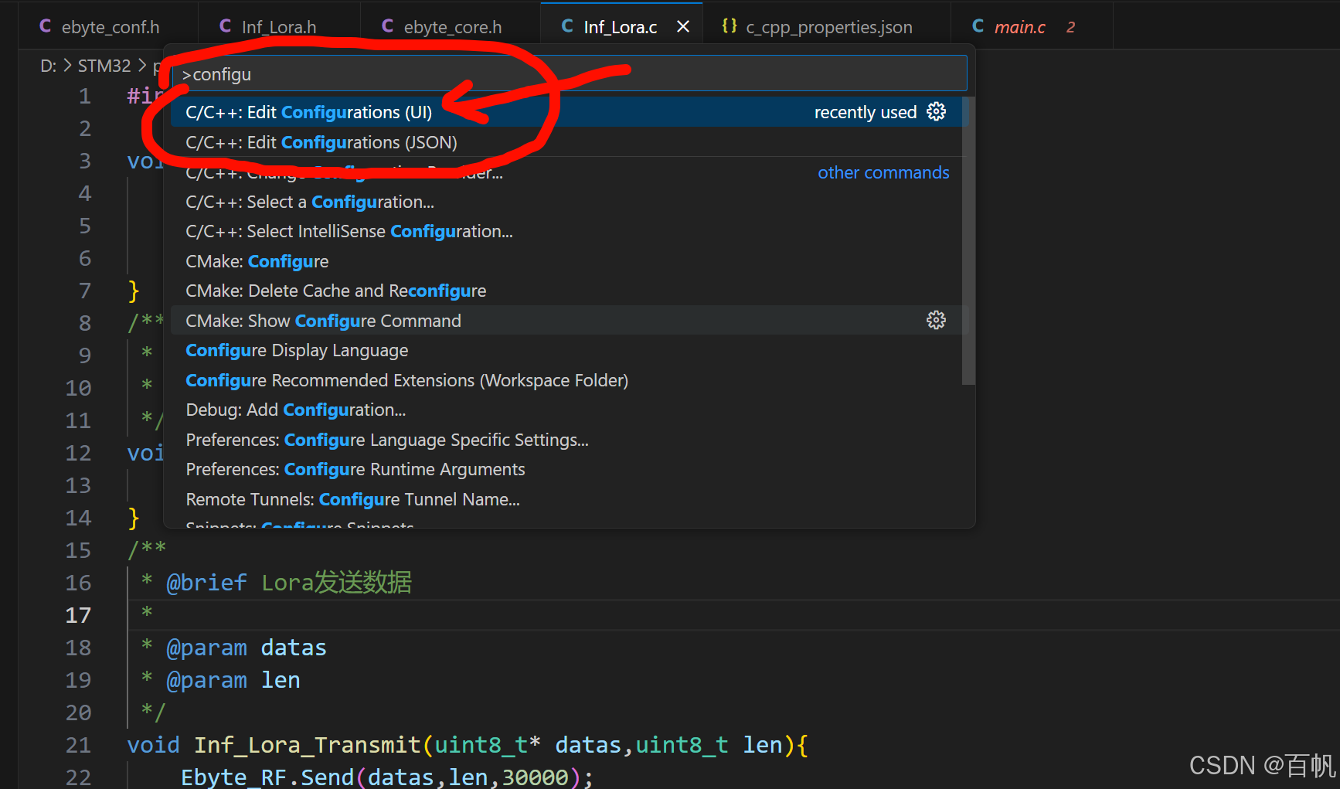The height and width of the screenshot is (789, 1340).
Task: Select the Inf_Lora.c tab
Action: [x=620, y=27]
